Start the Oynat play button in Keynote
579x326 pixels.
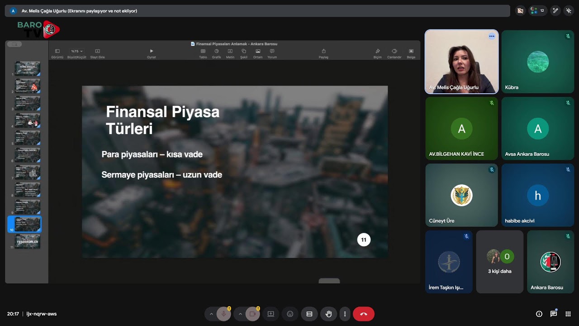click(x=152, y=53)
